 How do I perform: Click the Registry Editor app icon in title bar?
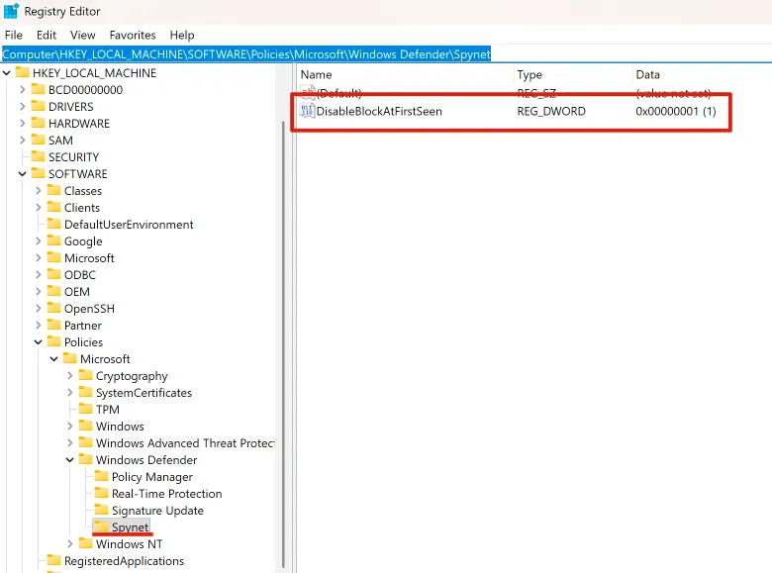[x=12, y=11]
